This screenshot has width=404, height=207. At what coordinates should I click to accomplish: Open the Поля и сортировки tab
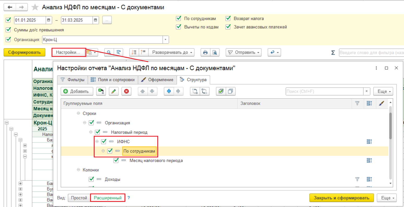pyautogui.click(x=113, y=80)
